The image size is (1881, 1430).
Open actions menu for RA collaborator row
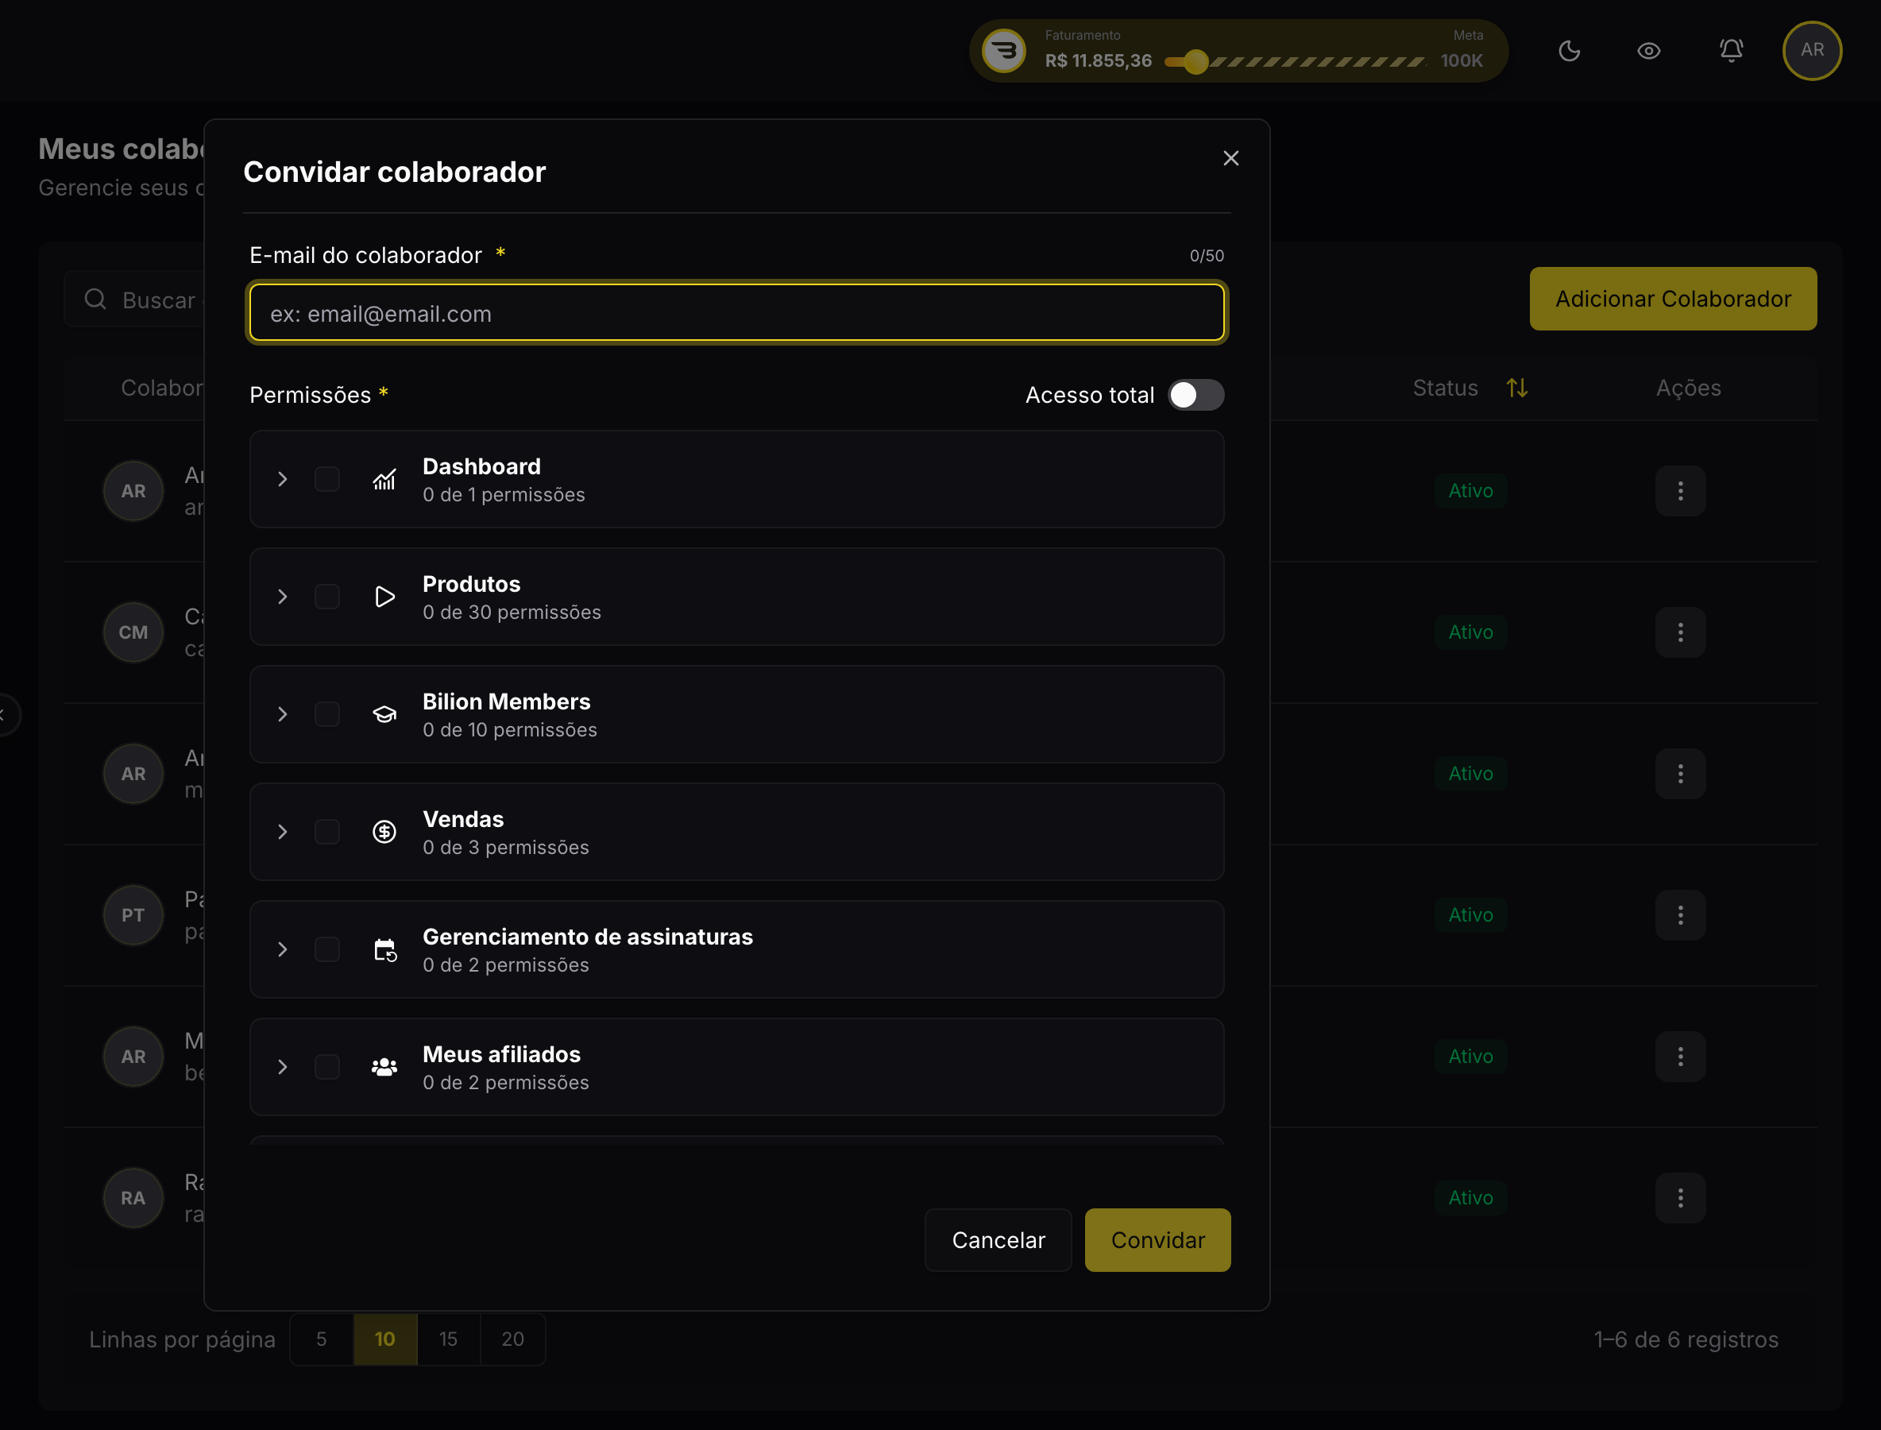tap(1680, 1198)
